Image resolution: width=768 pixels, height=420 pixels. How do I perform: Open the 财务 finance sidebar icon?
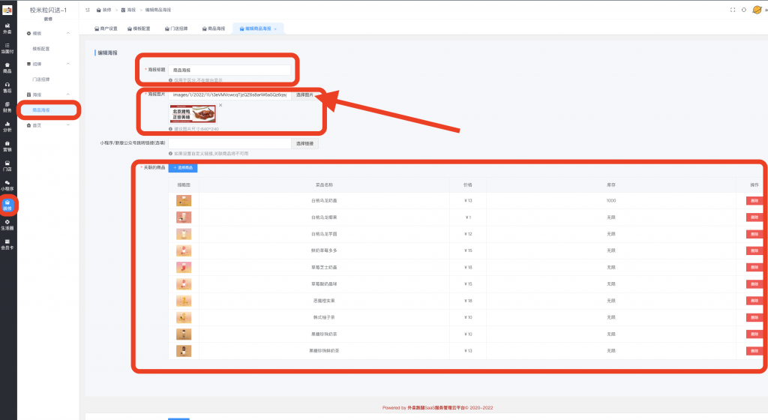(7, 106)
